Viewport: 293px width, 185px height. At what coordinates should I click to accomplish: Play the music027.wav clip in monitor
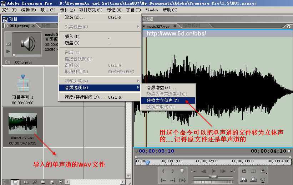(x=213, y=171)
